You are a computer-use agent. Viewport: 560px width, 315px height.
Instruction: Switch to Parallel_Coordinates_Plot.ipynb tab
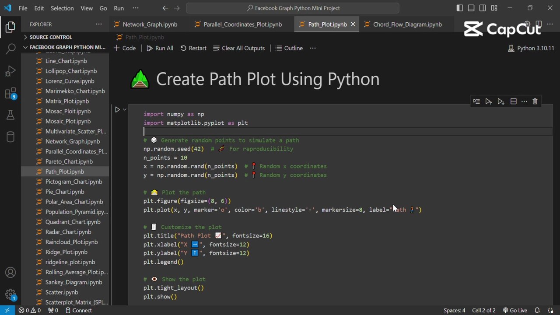tap(243, 24)
